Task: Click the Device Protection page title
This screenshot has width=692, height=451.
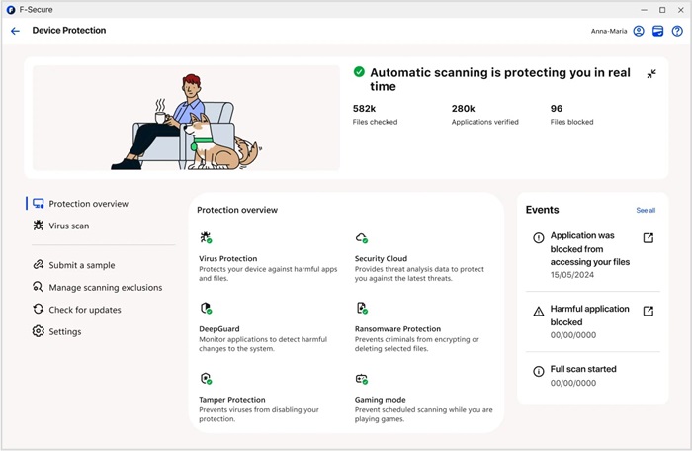Action: tap(69, 30)
